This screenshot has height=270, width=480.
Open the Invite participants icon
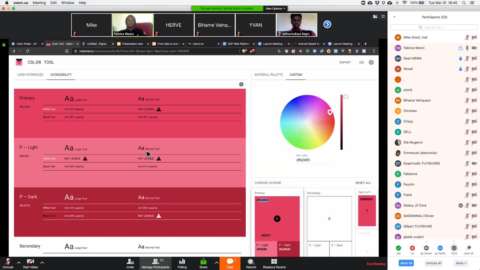130,261
